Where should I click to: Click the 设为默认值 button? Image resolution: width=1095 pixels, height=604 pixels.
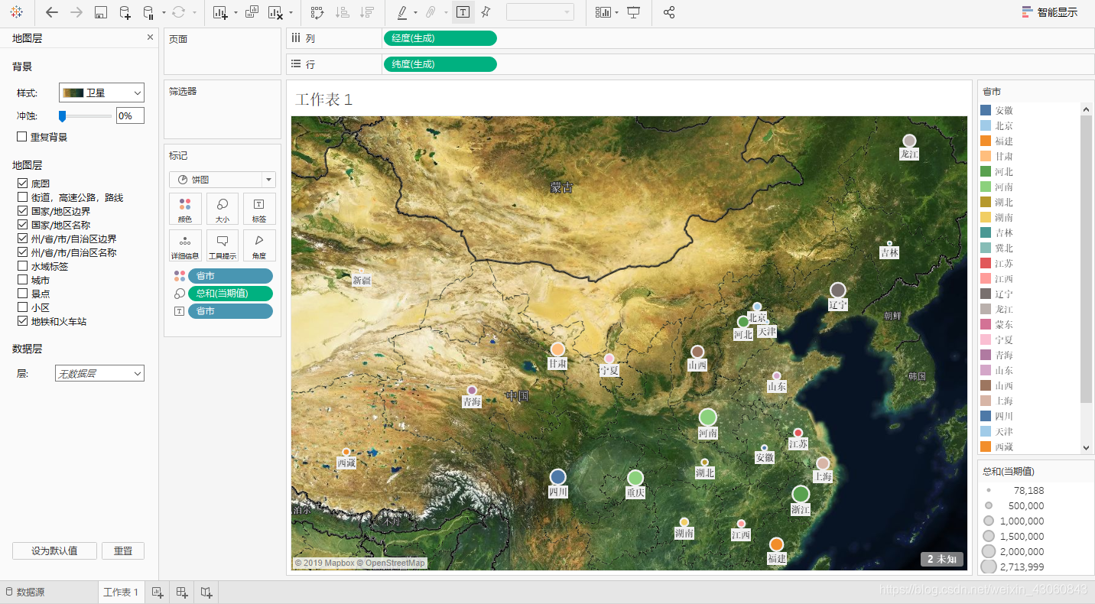(x=54, y=550)
